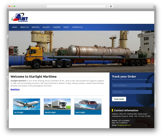Screen dimensions: 163x138
Task: Click the Contact Information heading
Action: tap(126, 110)
